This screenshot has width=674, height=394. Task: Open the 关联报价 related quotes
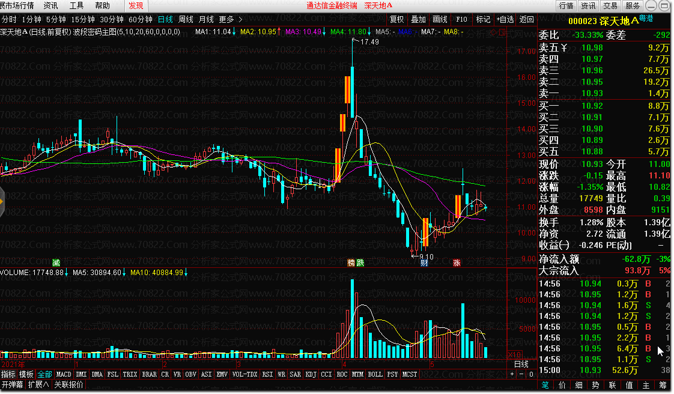[x=68, y=384]
